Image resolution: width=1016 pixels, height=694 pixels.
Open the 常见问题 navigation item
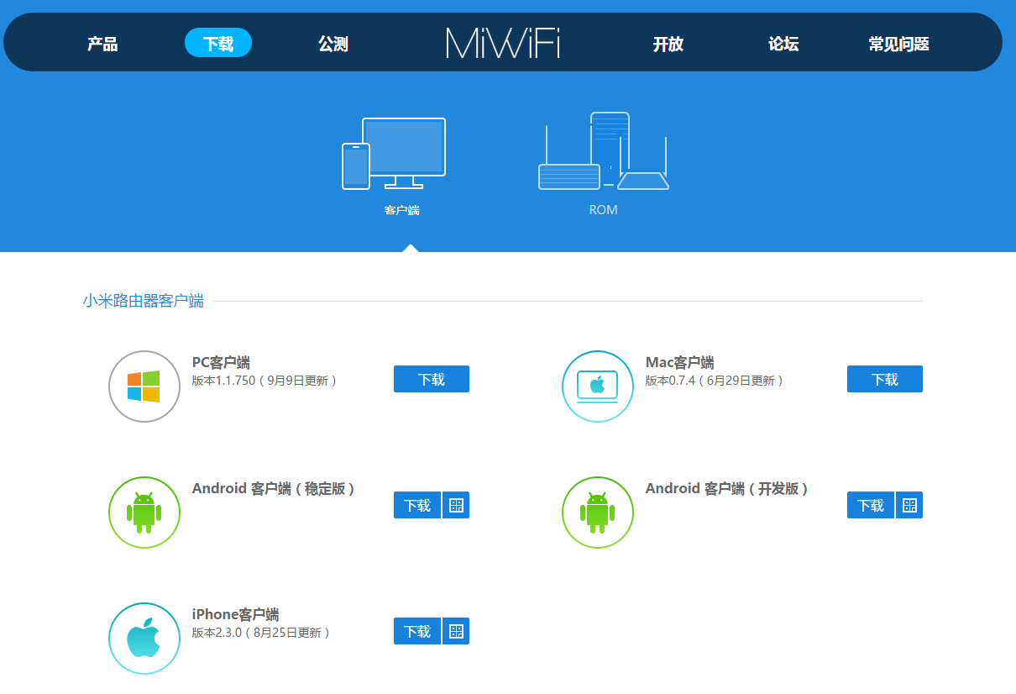click(898, 44)
